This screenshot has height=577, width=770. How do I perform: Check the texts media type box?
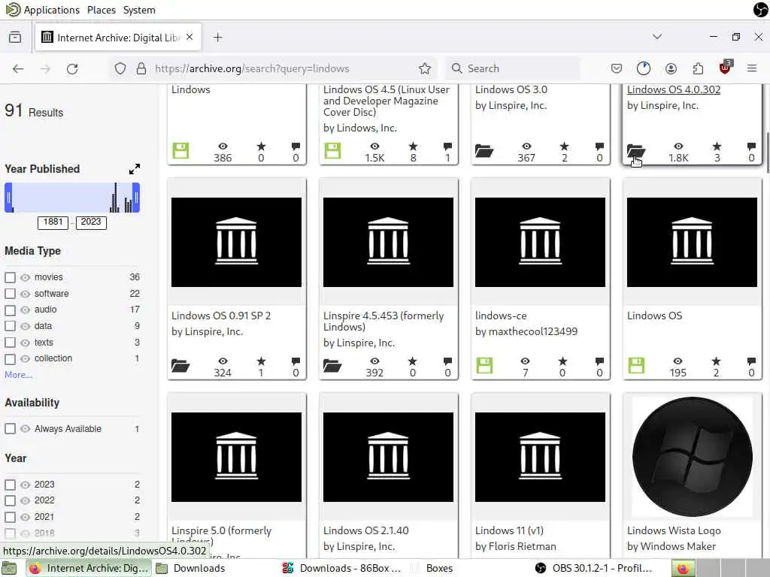[x=10, y=343]
